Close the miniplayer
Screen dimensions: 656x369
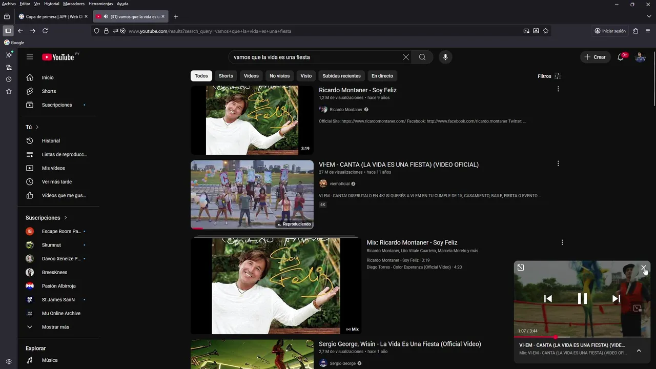click(644, 268)
